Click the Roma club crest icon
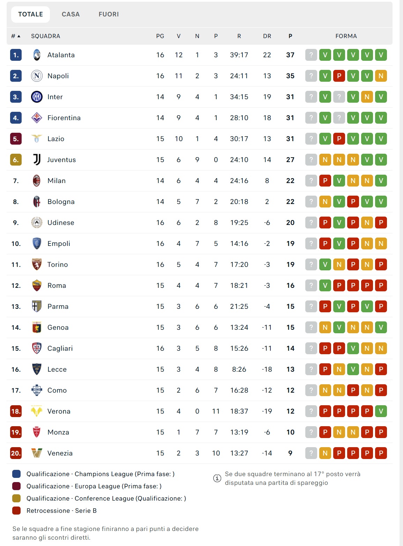Image resolution: width=403 pixels, height=546 pixels. click(x=37, y=285)
